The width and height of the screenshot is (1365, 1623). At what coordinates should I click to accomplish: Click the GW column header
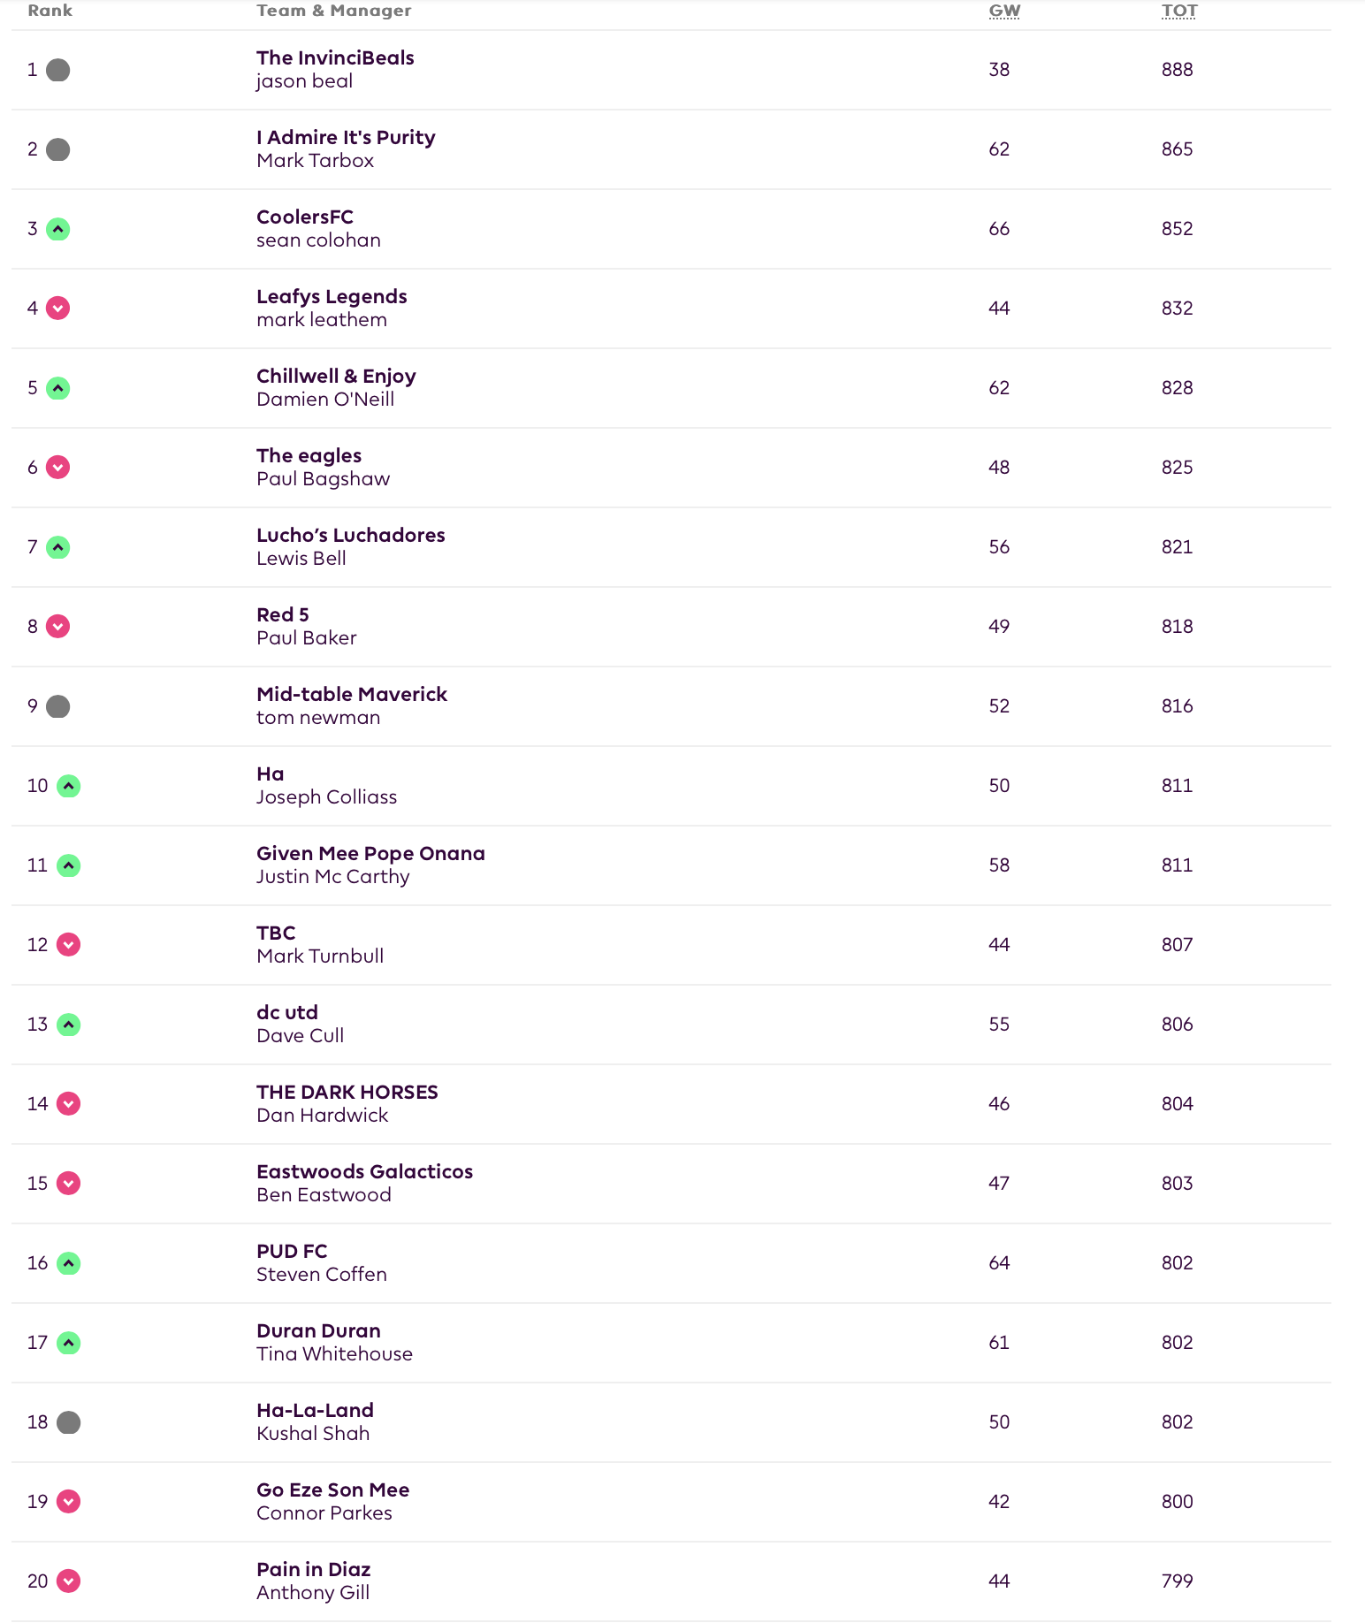pyautogui.click(x=1004, y=11)
